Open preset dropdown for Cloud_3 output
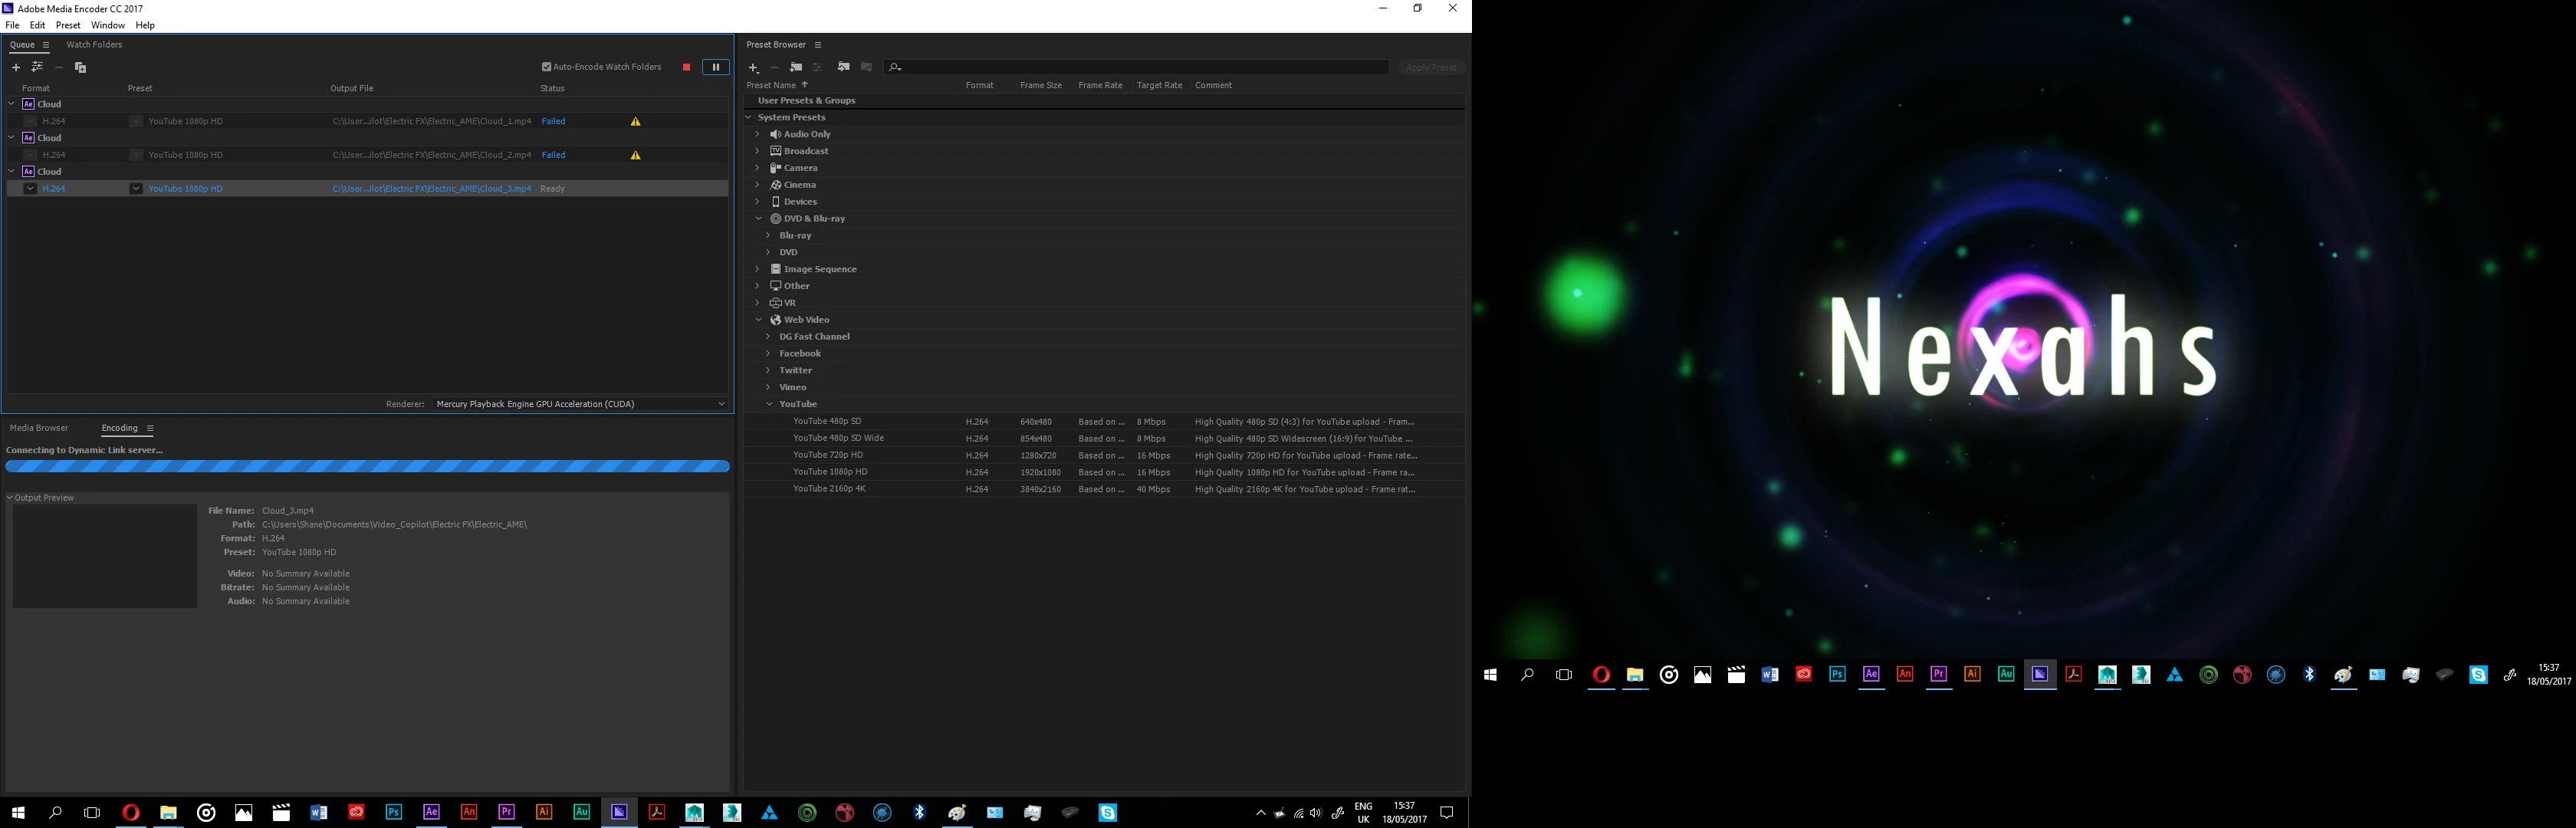Viewport: 2576px width, 828px height. [136, 188]
